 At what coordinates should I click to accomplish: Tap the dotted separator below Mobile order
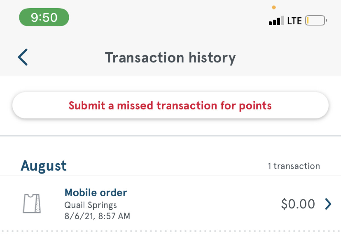(x=170, y=231)
